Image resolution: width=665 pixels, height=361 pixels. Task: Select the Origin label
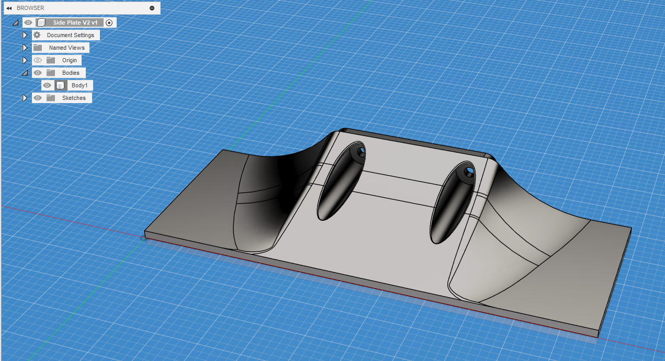click(x=70, y=60)
